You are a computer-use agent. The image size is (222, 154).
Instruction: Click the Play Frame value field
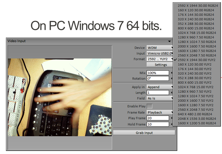click(158, 118)
